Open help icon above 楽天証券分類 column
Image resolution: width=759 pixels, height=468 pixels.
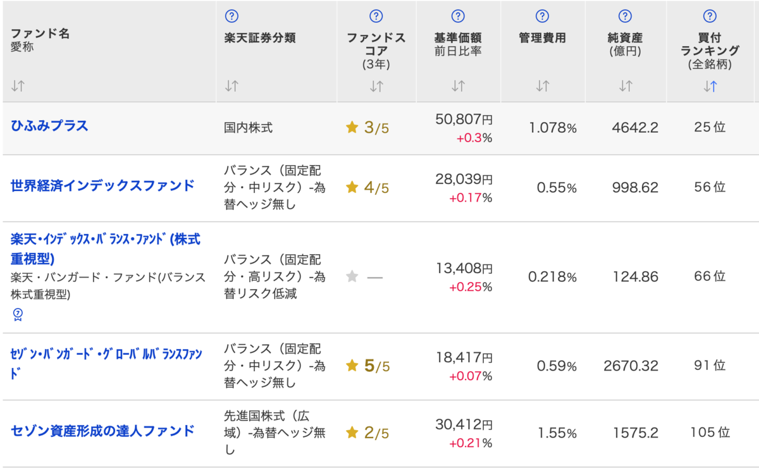(x=232, y=16)
